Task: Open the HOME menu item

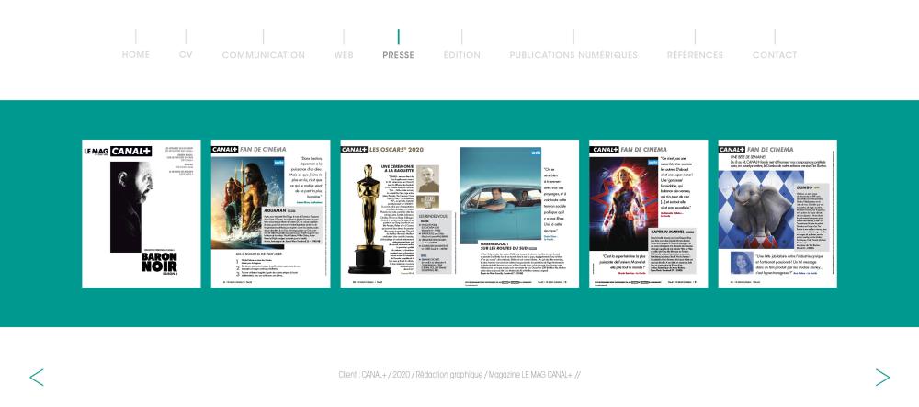Action: [x=136, y=55]
